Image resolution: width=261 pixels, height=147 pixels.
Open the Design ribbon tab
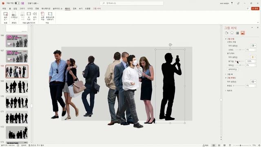pos(30,9)
